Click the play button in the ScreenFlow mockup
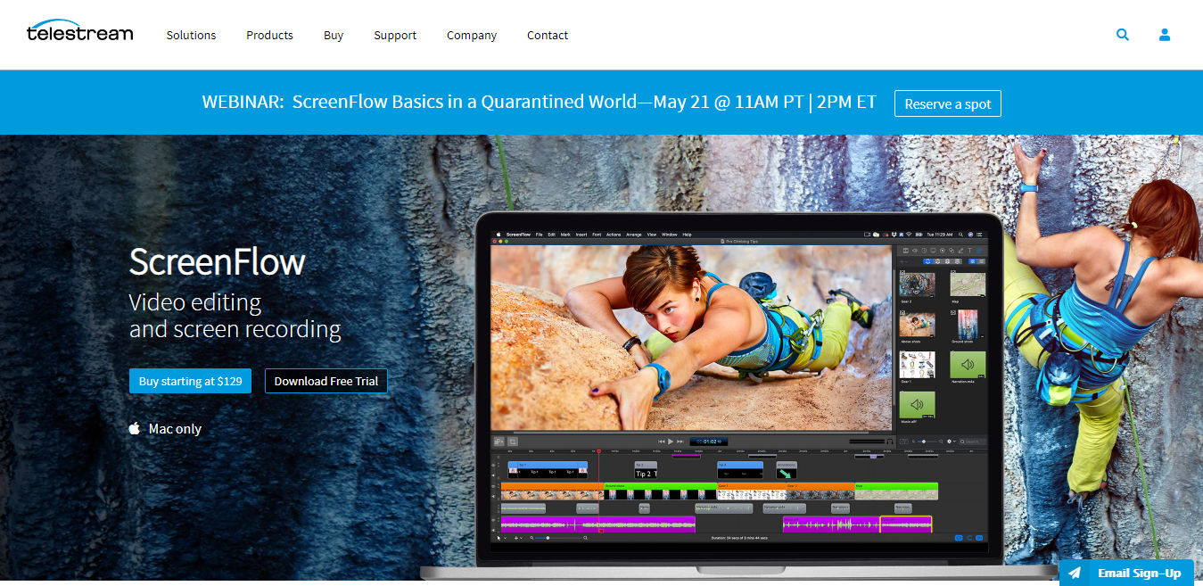Screen dimensions: 1203x586 pyautogui.click(x=671, y=441)
